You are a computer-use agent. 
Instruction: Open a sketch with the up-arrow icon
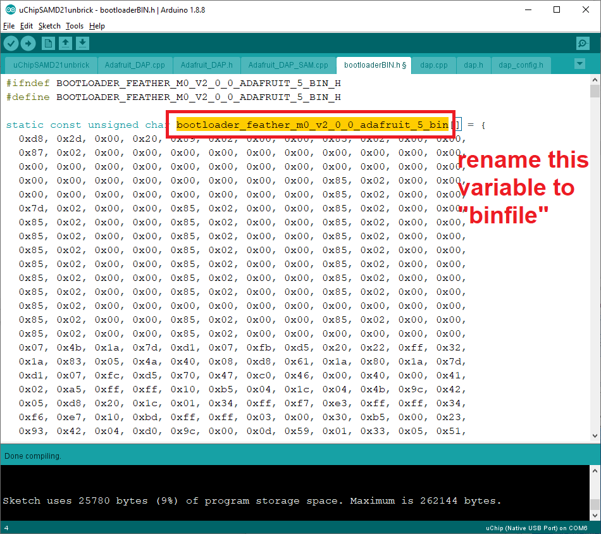pos(66,43)
